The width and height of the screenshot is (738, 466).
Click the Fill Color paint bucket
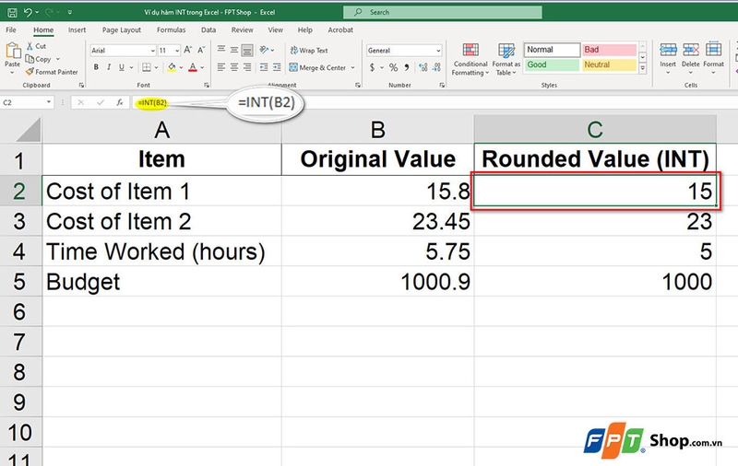click(x=173, y=67)
